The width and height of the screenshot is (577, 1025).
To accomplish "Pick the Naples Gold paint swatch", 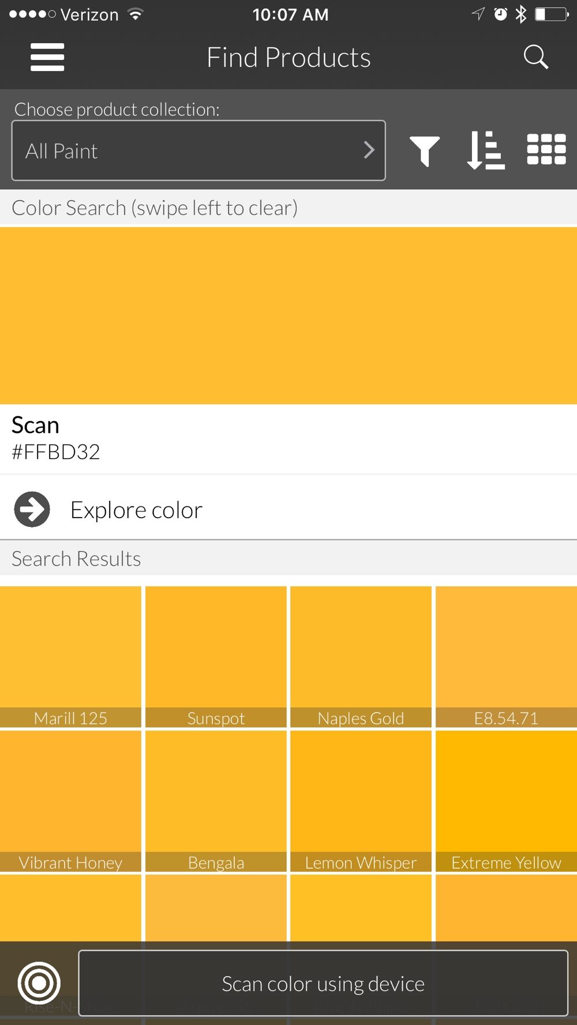I will point(361,656).
